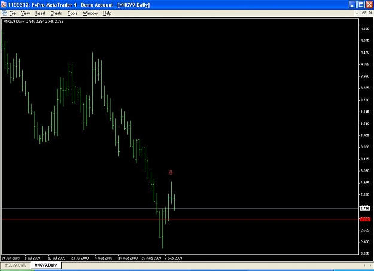Click the 4.350 price axis label

pyautogui.click(x=365, y=29)
